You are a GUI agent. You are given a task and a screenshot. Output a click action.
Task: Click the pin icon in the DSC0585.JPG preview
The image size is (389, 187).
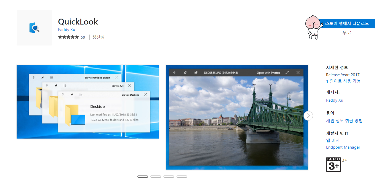tap(185, 72)
